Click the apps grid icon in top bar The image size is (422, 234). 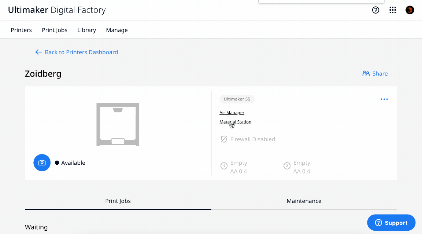pyautogui.click(x=393, y=10)
